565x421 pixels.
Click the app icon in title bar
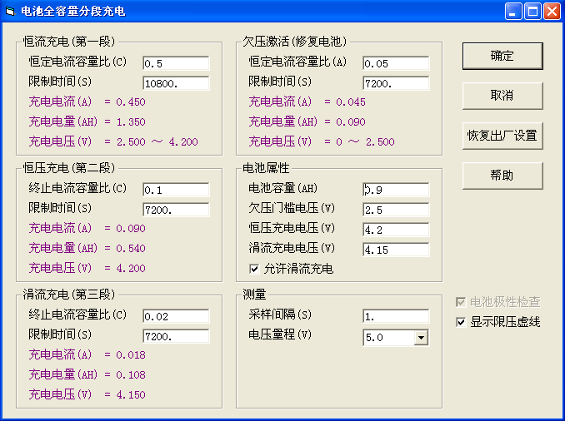click(10, 11)
